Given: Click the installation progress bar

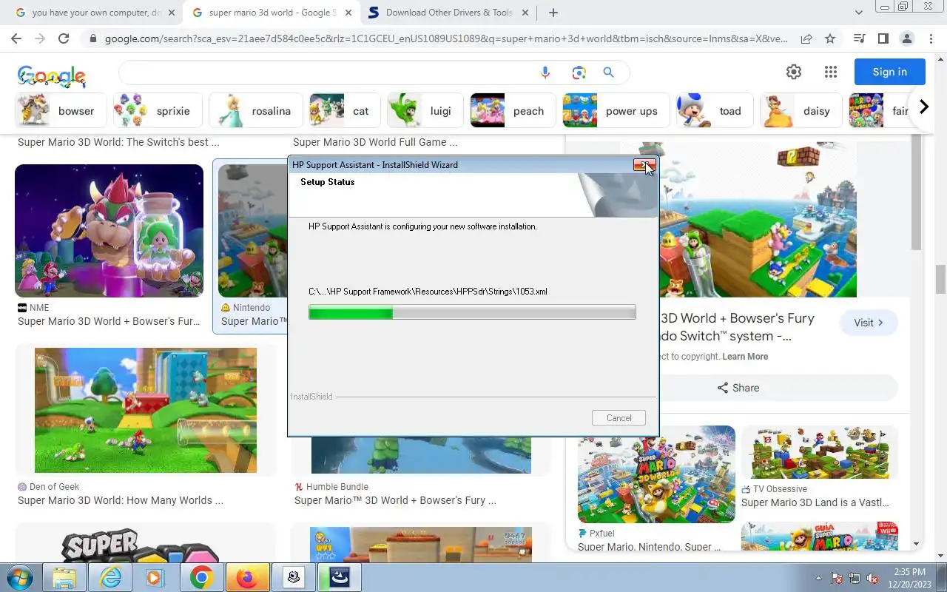Looking at the screenshot, I should [472, 313].
